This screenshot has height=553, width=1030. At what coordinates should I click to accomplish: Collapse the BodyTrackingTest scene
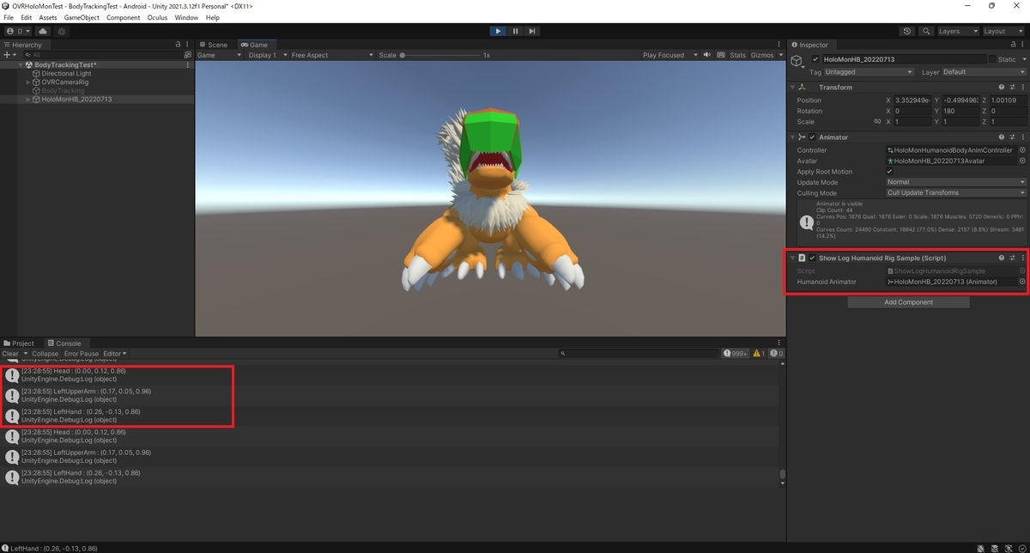coord(21,65)
